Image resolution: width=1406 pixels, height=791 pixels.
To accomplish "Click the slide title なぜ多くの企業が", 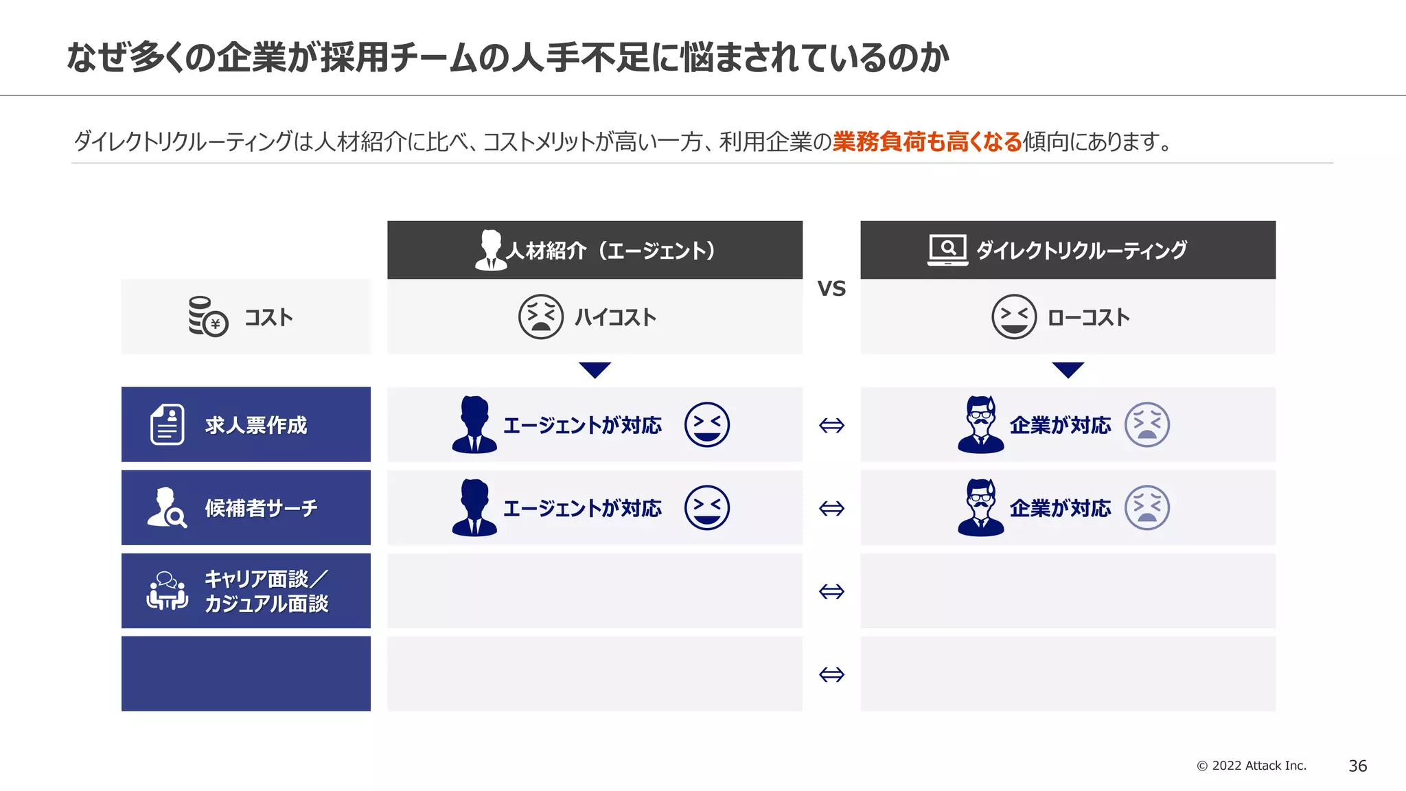I will coord(508,57).
